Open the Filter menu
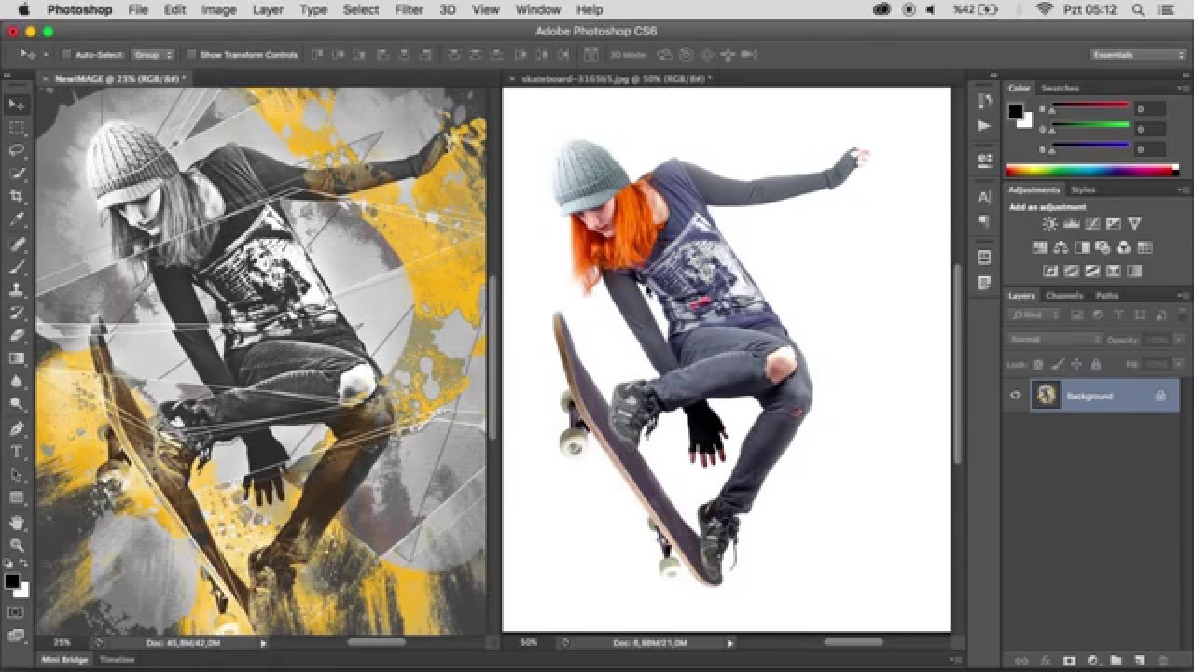 tap(409, 9)
